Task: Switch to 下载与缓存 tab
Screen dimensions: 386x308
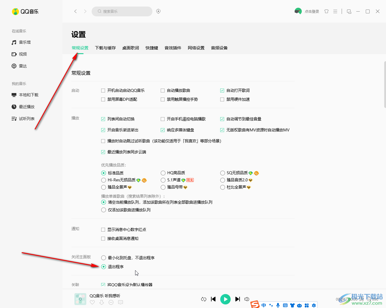Action: [105, 48]
